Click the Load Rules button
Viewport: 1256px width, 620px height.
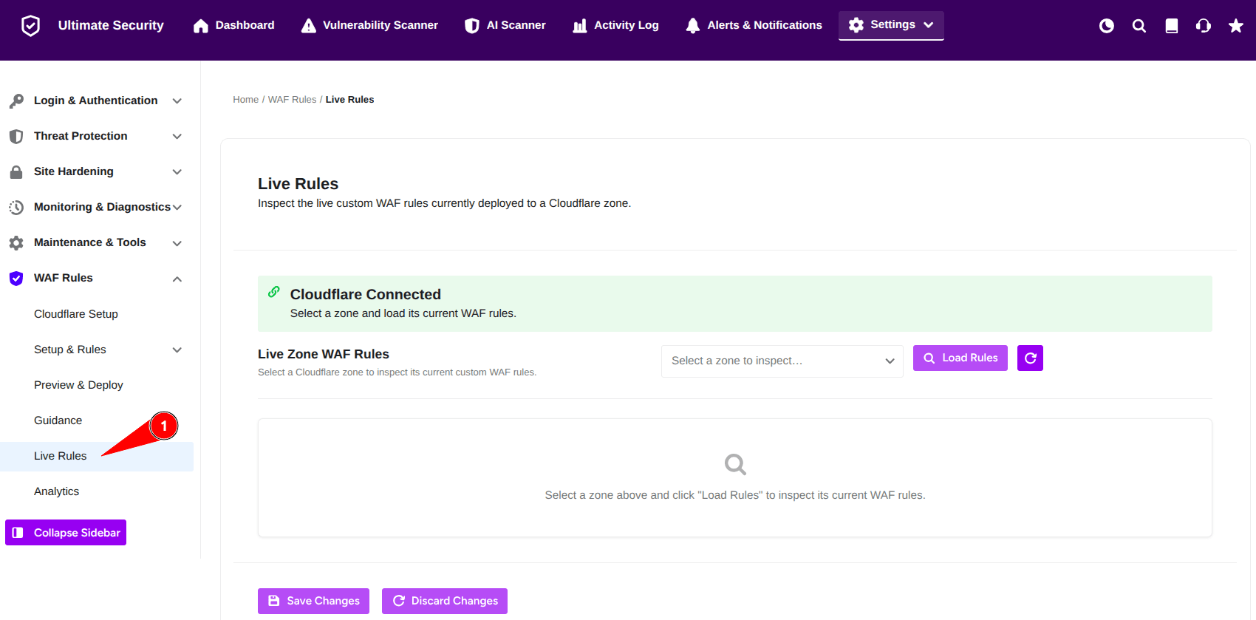960,358
